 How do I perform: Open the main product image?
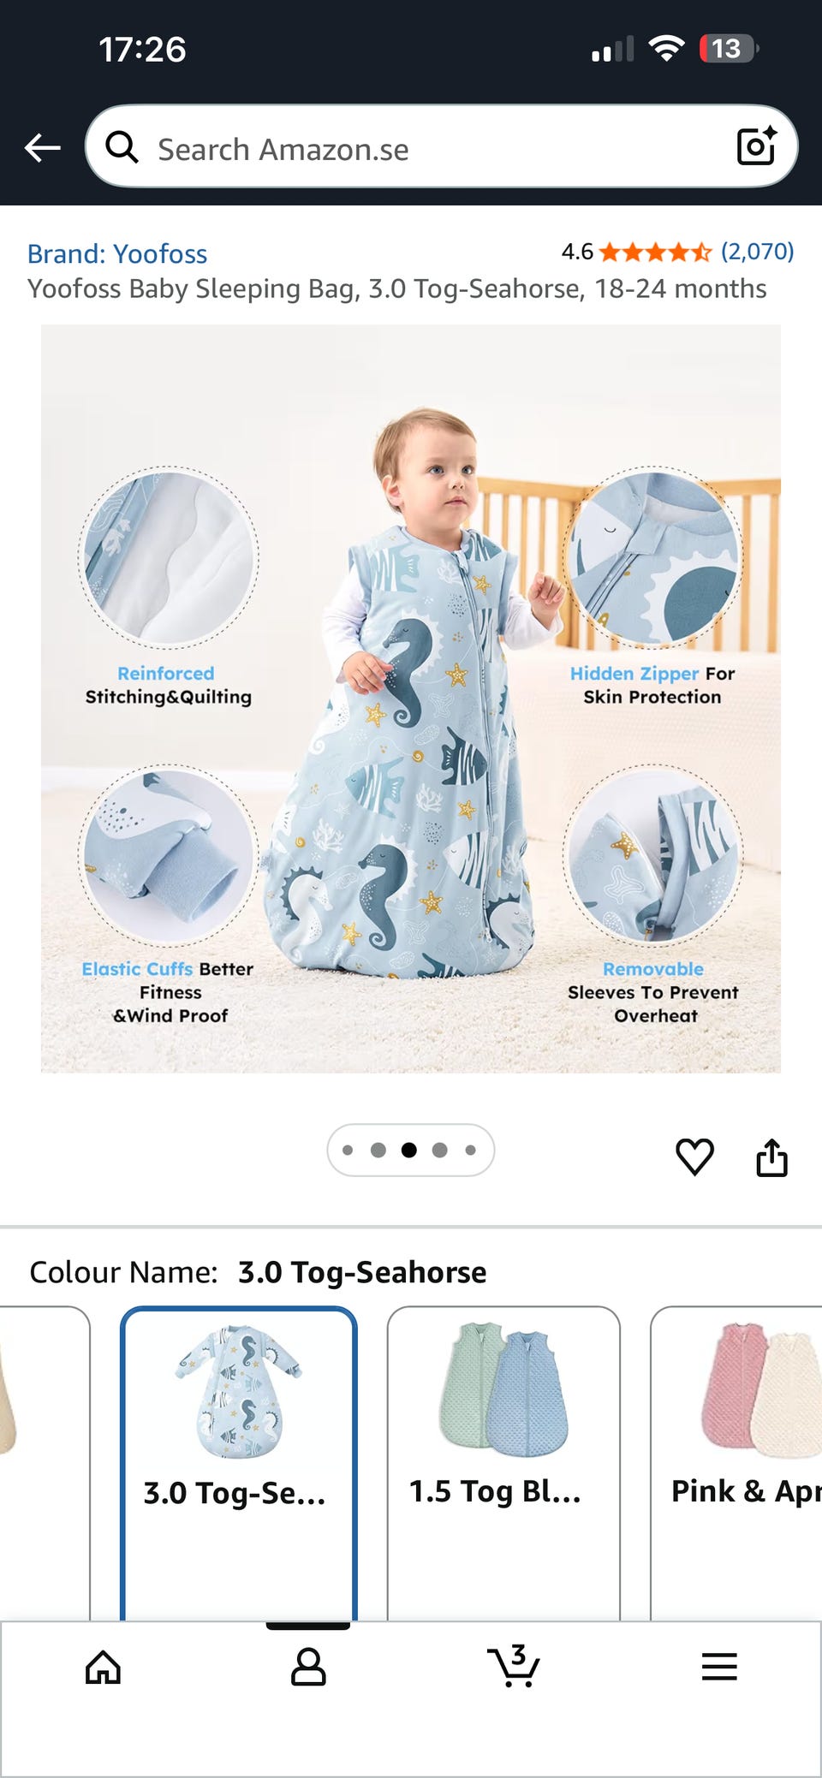coord(411,699)
